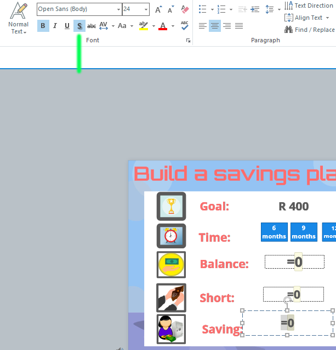
Task: Decrease font size with shrink font icon
Action: (170, 9)
